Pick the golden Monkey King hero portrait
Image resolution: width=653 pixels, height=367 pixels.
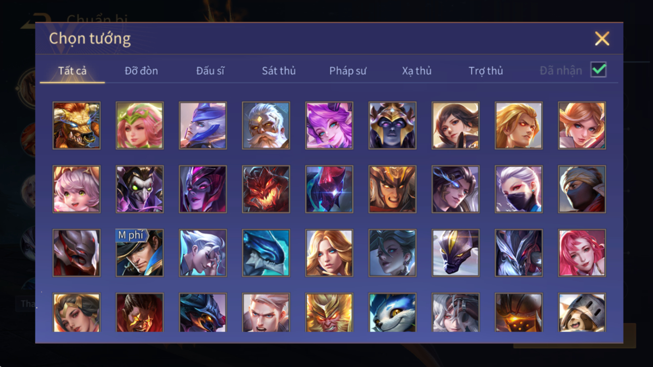pyautogui.click(x=329, y=312)
